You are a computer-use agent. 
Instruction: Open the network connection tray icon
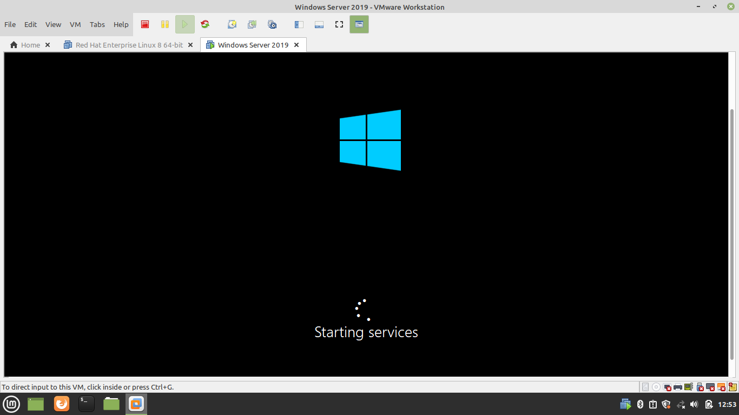(x=681, y=404)
